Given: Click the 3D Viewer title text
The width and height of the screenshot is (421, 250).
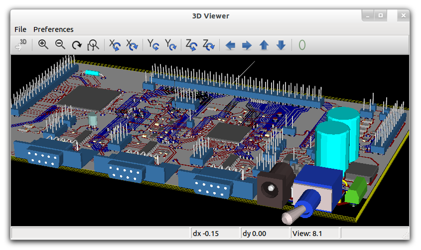Looking at the screenshot, I should pos(210,16).
